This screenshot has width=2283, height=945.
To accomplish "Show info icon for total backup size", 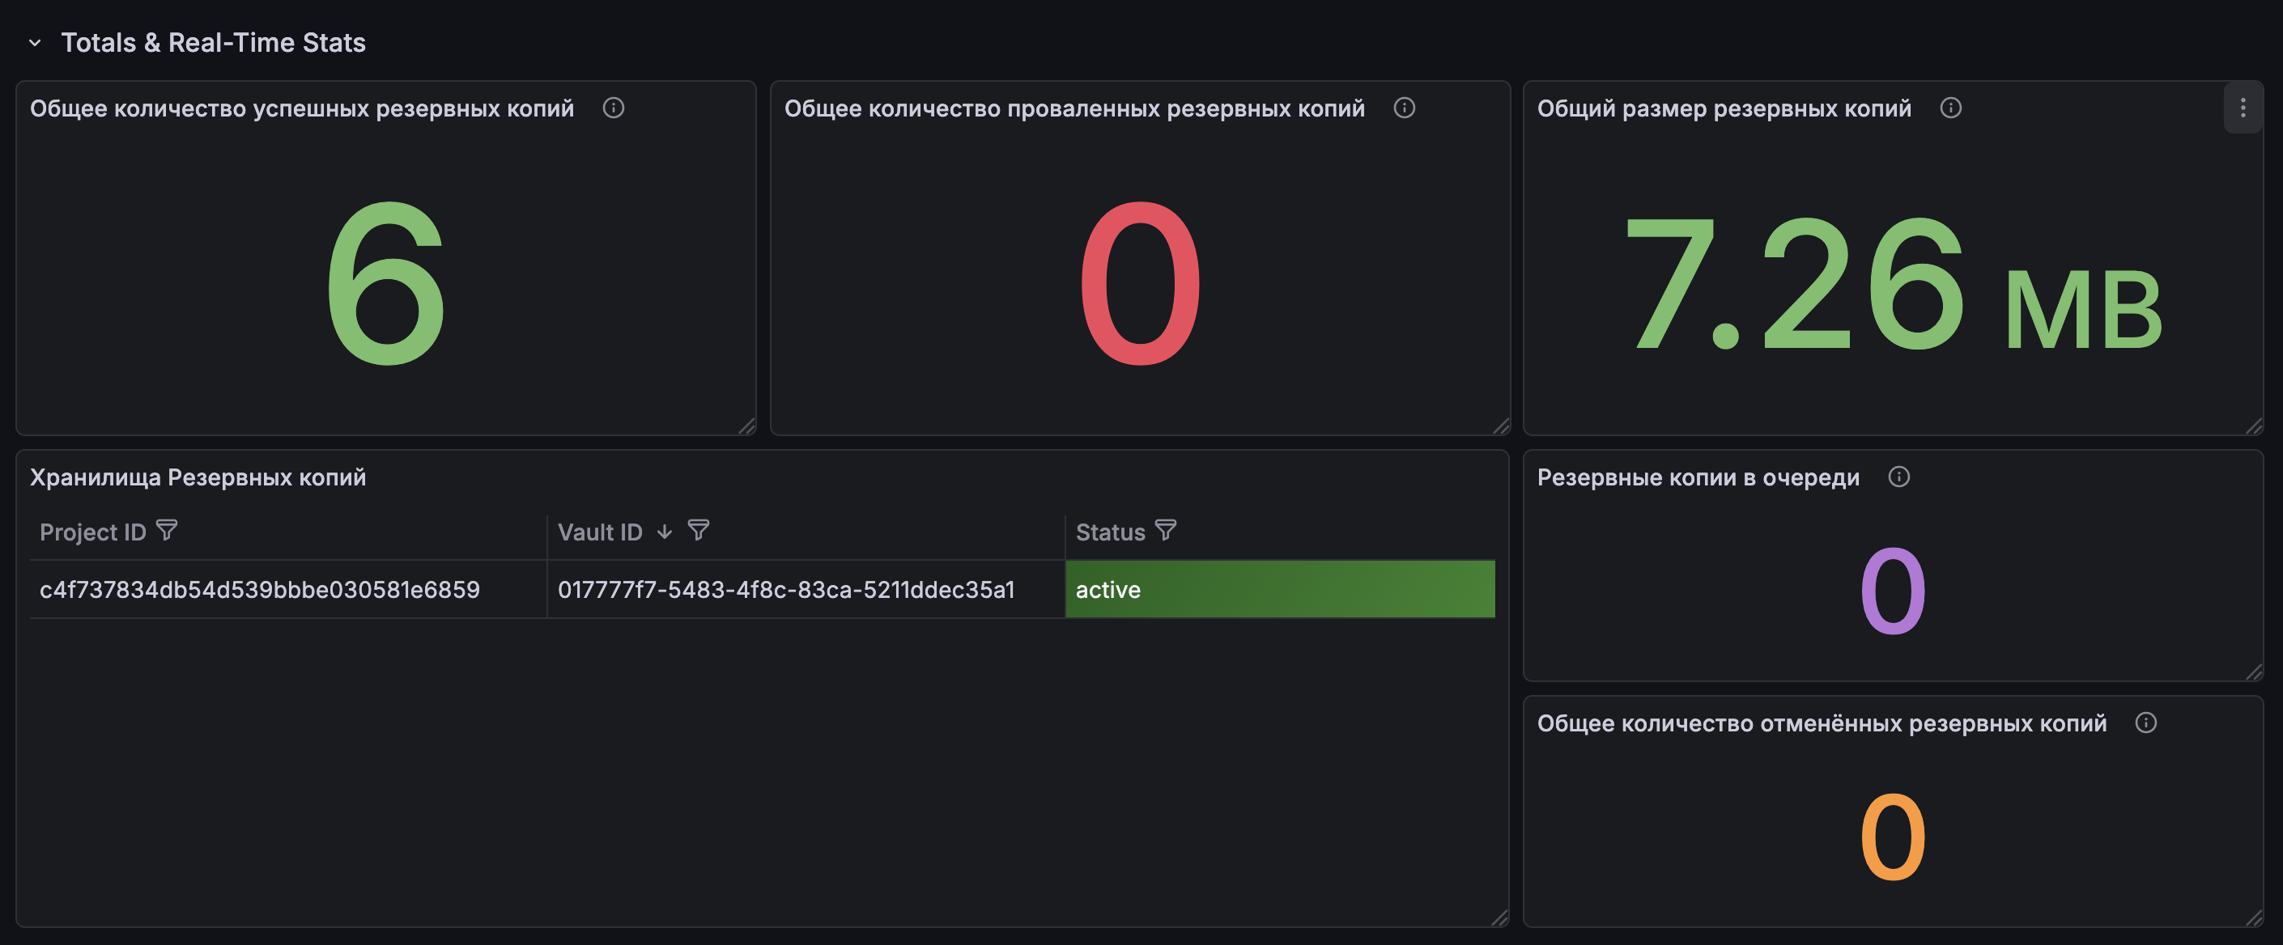I will tap(1950, 108).
